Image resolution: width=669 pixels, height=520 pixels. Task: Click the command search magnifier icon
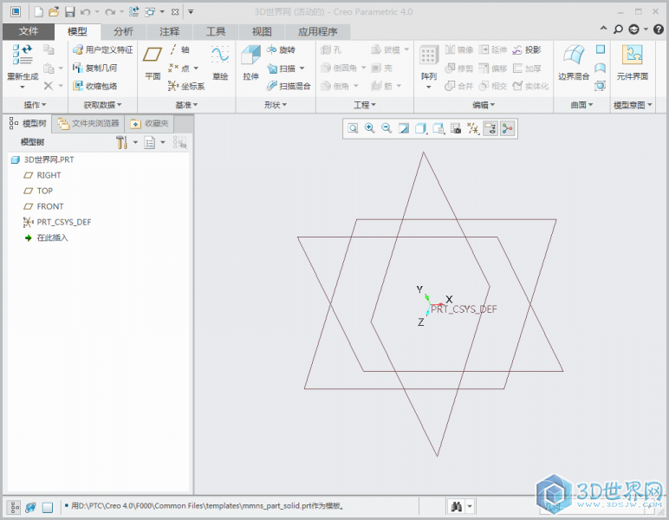[618, 29]
